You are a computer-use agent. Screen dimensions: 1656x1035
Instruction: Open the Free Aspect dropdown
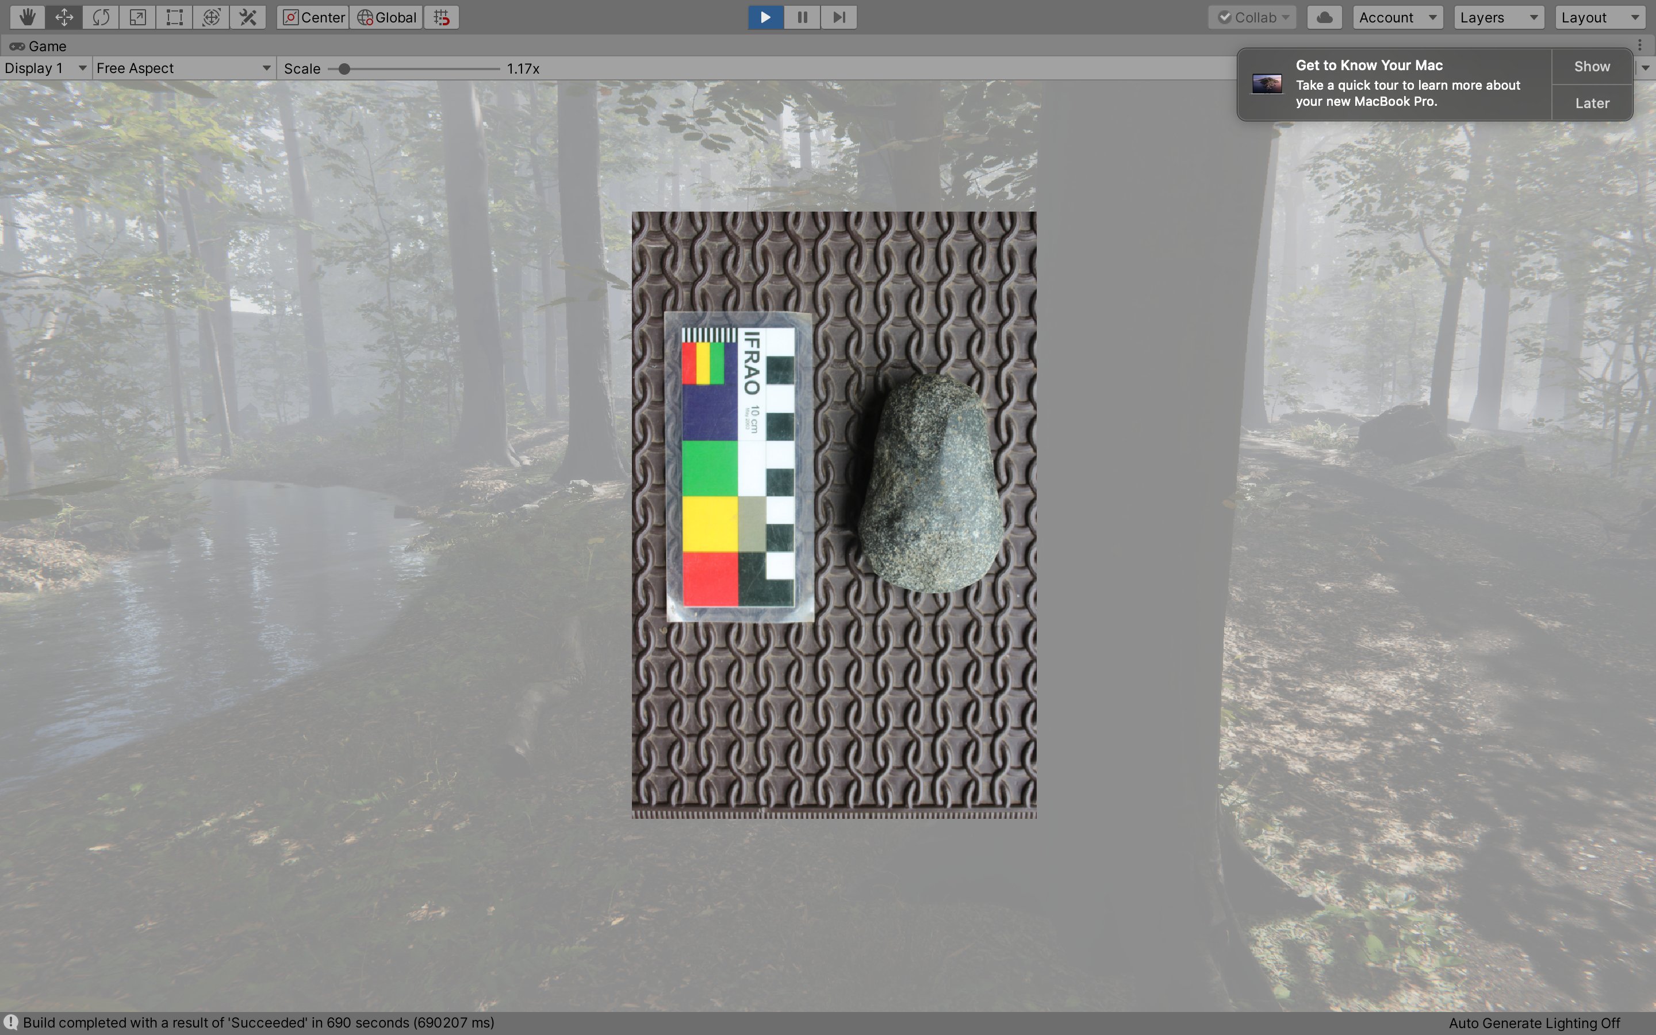183,68
